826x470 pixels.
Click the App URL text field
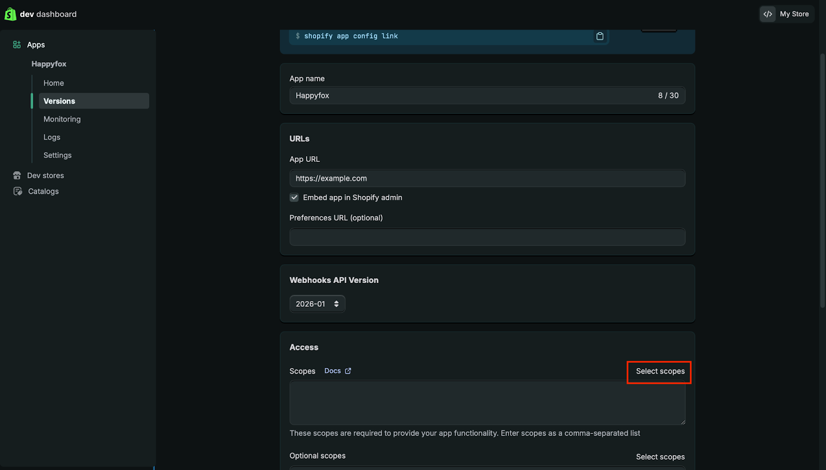(x=487, y=178)
